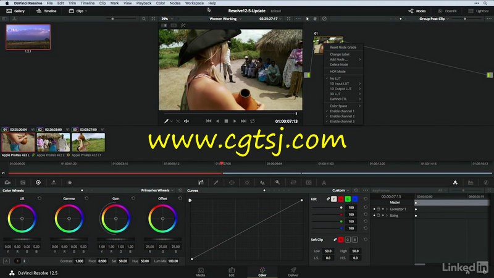Toggle lock on Corrector 1 keyframe track
494x278 pixels.
pos(379,209)
